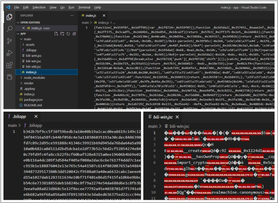Collapse all folders in explorer
This screenshot has width=278, height=203.
click(x=74, y=34)
